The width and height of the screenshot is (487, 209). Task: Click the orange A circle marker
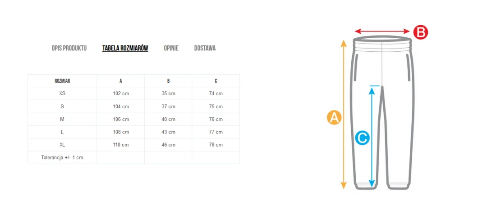tap(334, 117)
